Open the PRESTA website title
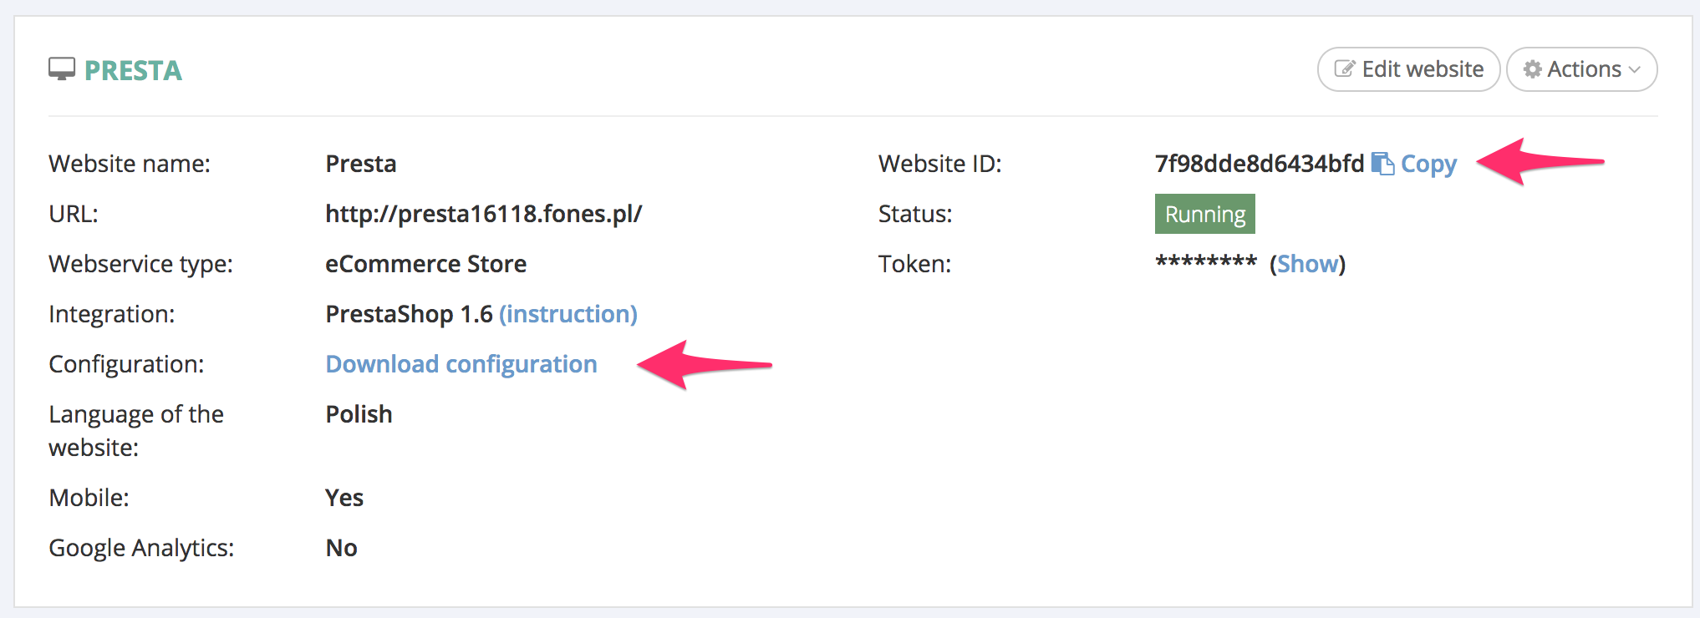The width and height of the screenshot is (1700, 618). 133,70
